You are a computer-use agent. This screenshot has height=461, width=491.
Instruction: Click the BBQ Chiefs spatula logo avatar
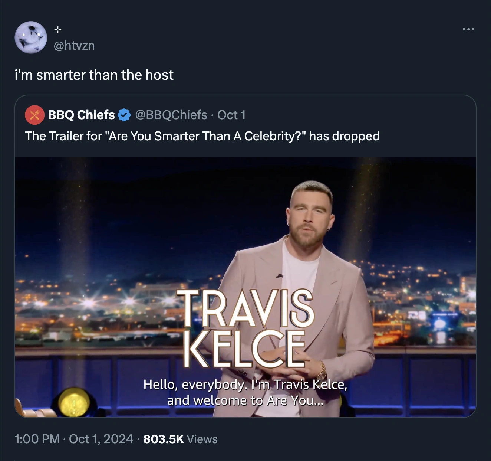pyautogui.click(x=34, y=115)
